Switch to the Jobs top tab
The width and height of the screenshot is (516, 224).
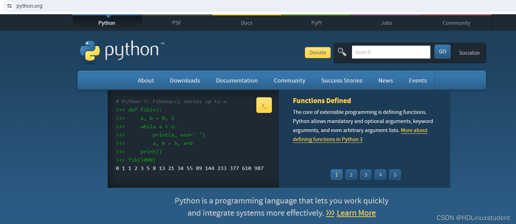tap(387, 23)
